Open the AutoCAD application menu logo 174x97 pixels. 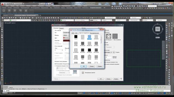click(2, 4)
